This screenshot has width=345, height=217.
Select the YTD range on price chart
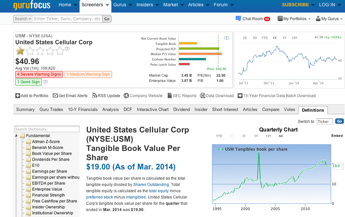[x=264, y=38]
